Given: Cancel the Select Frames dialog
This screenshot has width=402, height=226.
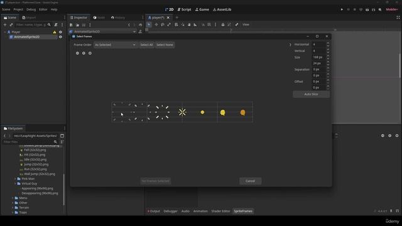Looking at the screenshot, I should pos(250,181).
